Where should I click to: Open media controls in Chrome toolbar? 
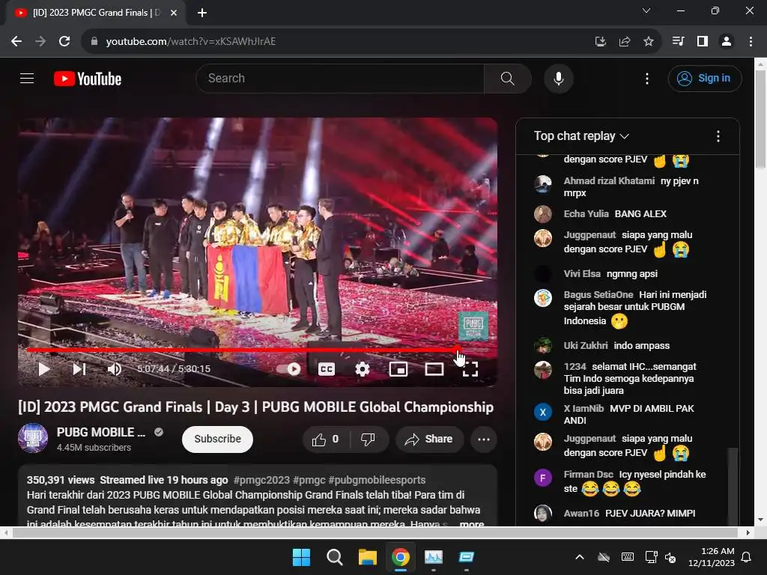pos(678,42)
